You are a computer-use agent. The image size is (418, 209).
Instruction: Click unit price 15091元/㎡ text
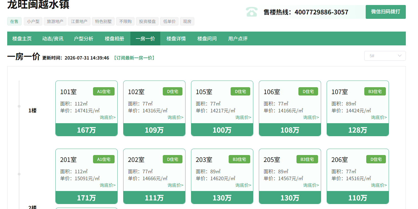point(87,178)
